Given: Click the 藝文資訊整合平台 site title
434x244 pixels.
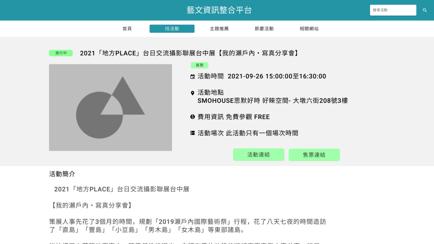Looking at the screenshot, I should coord(219,10).
